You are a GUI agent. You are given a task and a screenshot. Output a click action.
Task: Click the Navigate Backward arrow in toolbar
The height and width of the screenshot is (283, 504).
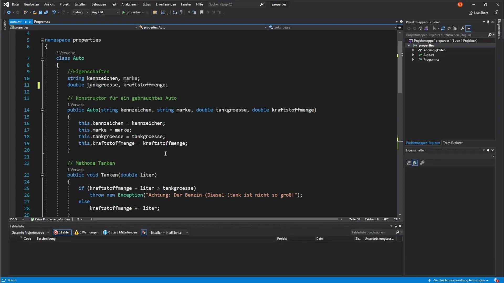[9, 12]
